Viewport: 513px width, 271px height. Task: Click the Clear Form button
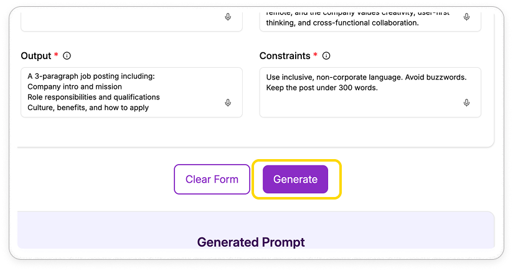click(x=212, y=179)
